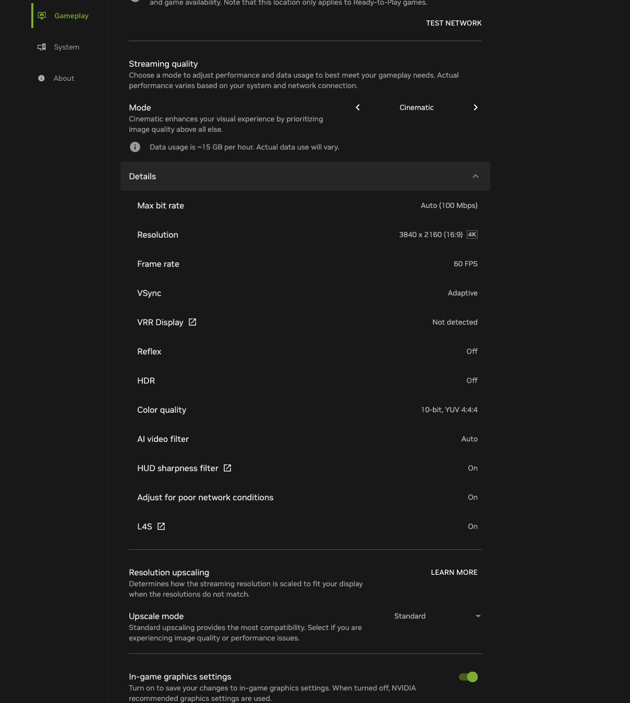Image resolution: width=630 pixels, height=703 pixels.
Task: Click the Color quality row value
Action: [x=449, y=410]
